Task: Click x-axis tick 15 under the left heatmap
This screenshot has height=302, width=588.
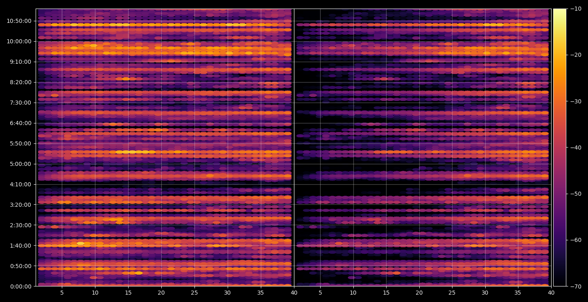Action: pyautogui.click(x=128, y=293)
